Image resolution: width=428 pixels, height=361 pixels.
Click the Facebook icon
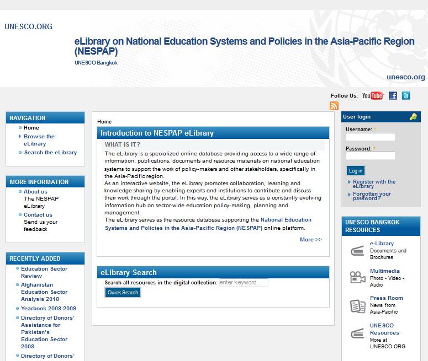point(393,96)
